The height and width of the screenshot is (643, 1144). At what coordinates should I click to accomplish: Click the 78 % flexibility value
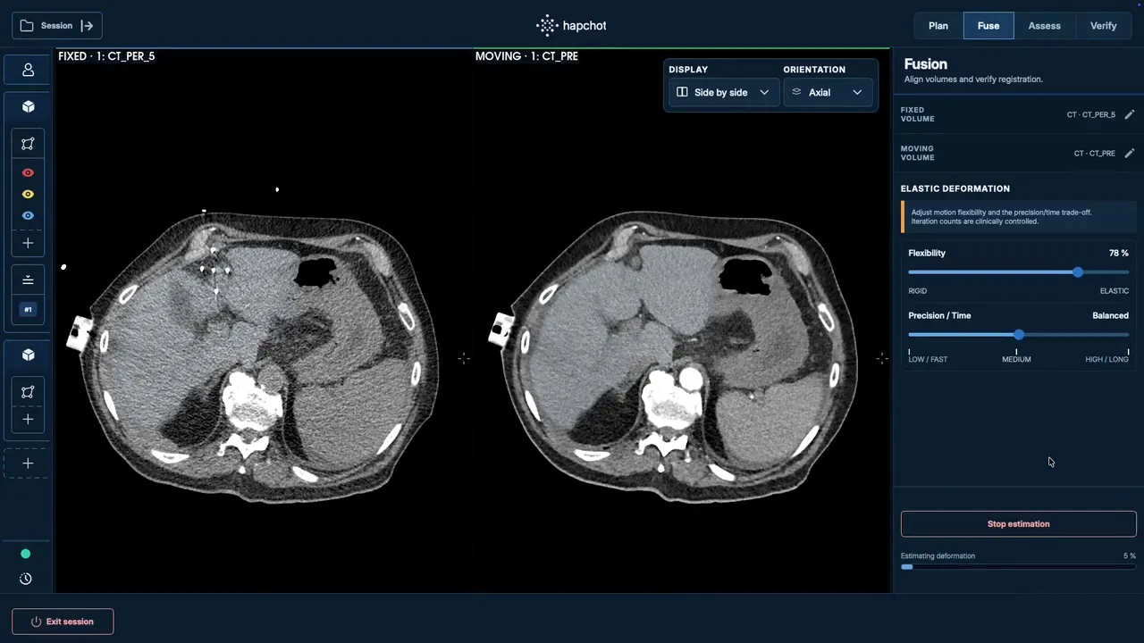click(1118, 253)
